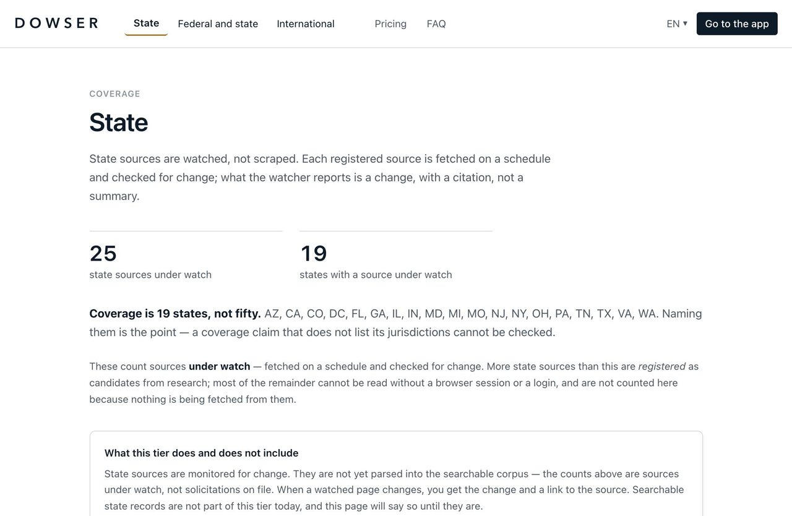Click the 'State sources are watched, not scraped' paragraph

pos(320,177)
